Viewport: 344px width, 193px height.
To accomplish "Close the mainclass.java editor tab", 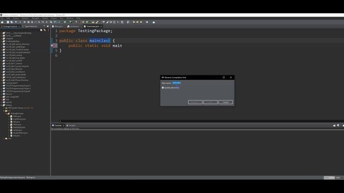I will click(101, 26).
